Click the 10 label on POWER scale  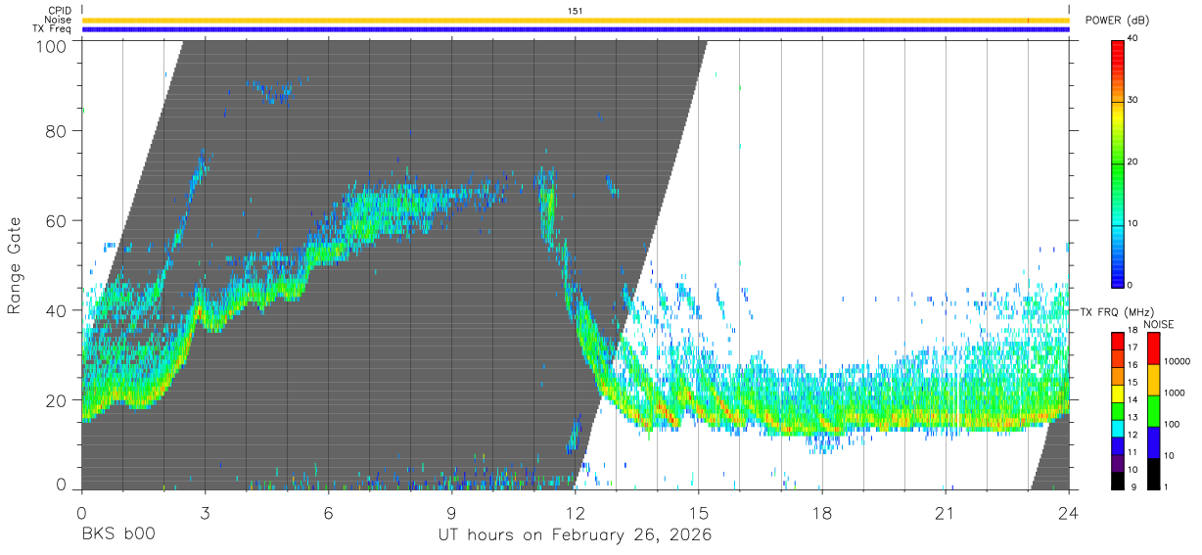point(1133,223)
